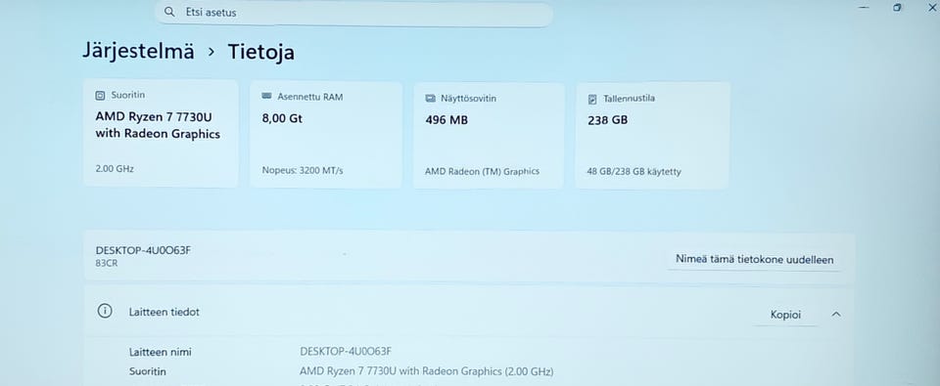Open the 496 MB display adapter card
Viewport: 940px width, 386px height.
(489, 135)
